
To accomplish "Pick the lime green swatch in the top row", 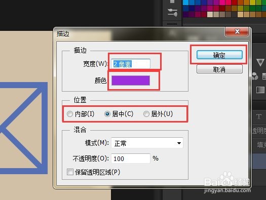I will point(258,3).
